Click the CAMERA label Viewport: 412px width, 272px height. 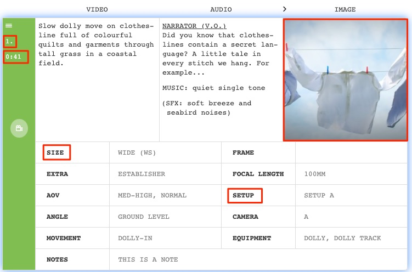coord(245,217)
